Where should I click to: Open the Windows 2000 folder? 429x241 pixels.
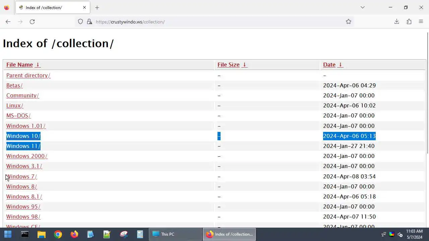27,156
